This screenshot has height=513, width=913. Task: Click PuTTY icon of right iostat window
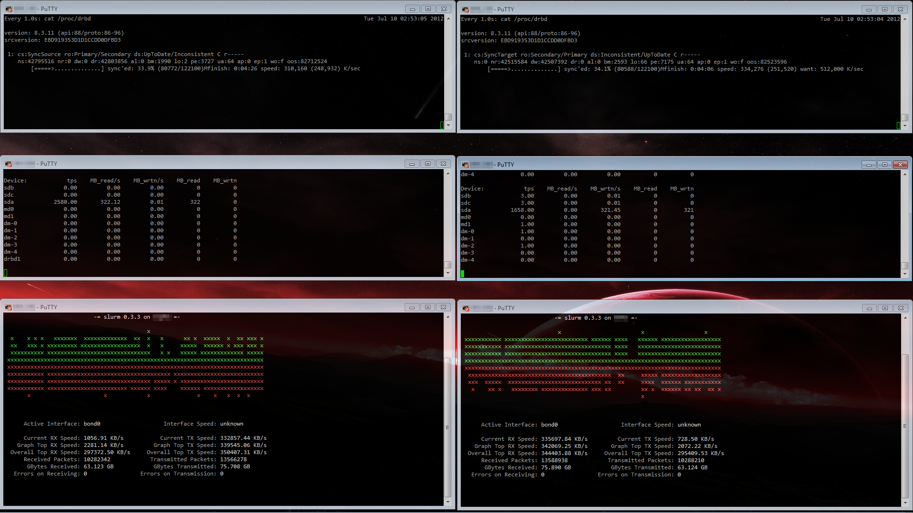click(465, 165)
